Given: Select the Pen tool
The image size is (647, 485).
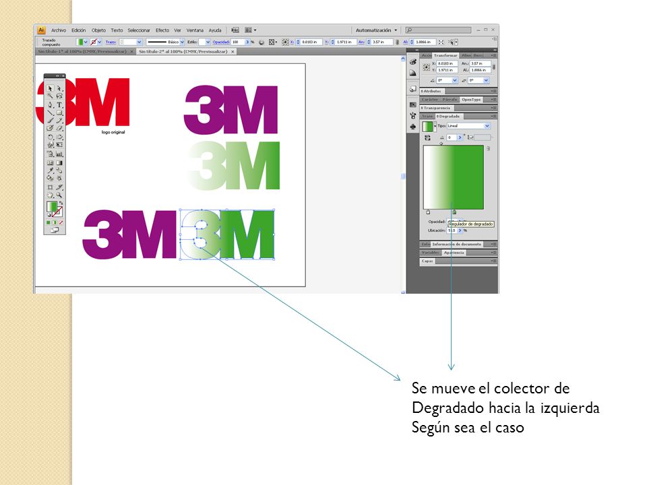Looking at the screenshot, I should pyautogui.click(x=50, y=104).
